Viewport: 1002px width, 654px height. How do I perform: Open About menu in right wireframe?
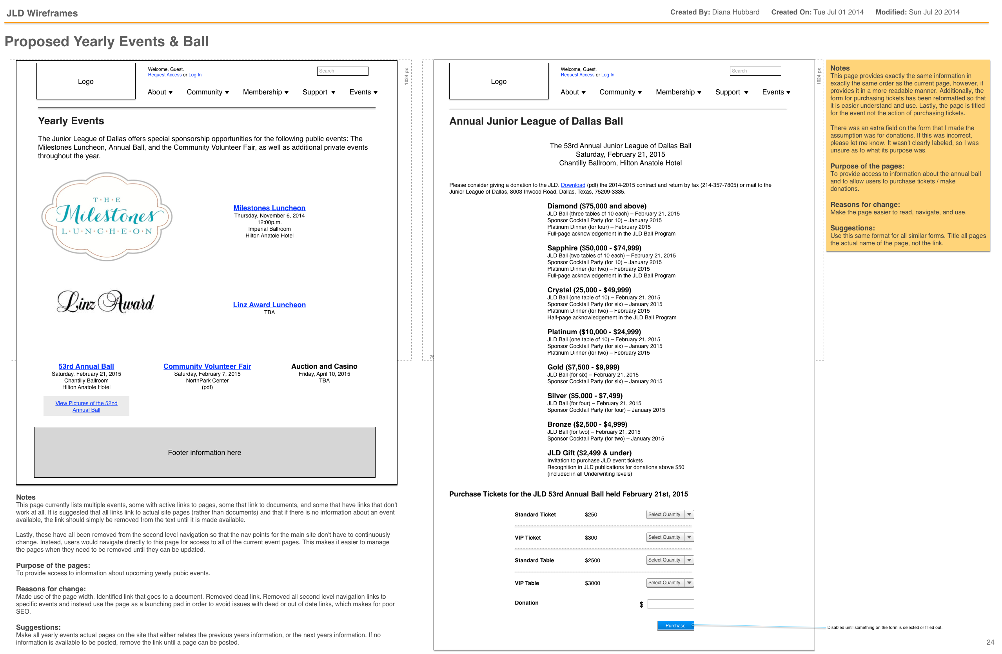[x=573, y=92]
